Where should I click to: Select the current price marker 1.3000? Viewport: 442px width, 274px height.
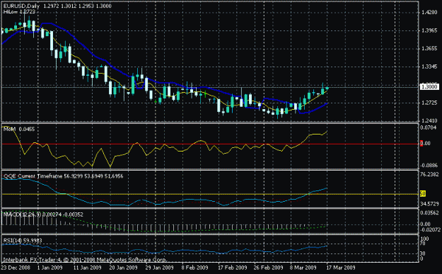pyautogui.click(x=429, y=87)
